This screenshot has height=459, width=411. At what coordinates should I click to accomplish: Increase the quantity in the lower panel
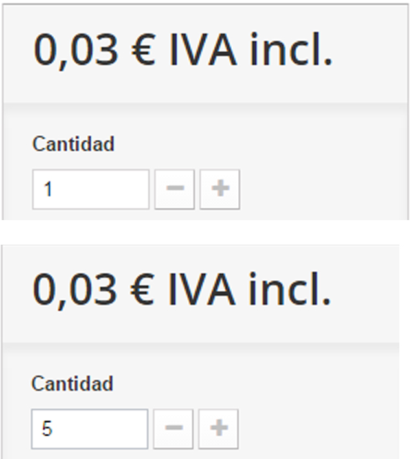tap(219, 429)
